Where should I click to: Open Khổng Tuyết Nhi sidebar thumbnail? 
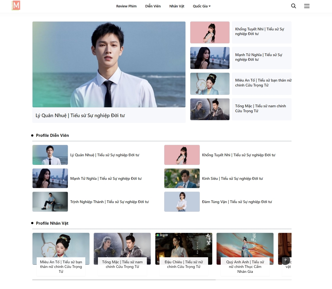pyautogui.click(x=210, y=32)
